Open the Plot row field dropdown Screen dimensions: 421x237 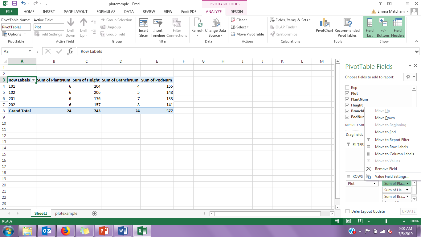(x=375, y=184)
